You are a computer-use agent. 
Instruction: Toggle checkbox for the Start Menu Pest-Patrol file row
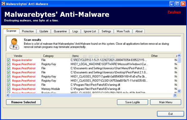(9, 68)
